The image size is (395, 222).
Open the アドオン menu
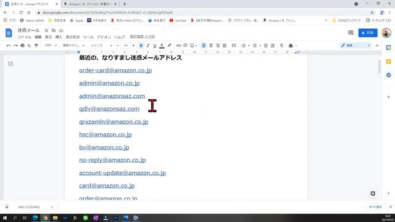pyautogui.click(x=104, y=37)
